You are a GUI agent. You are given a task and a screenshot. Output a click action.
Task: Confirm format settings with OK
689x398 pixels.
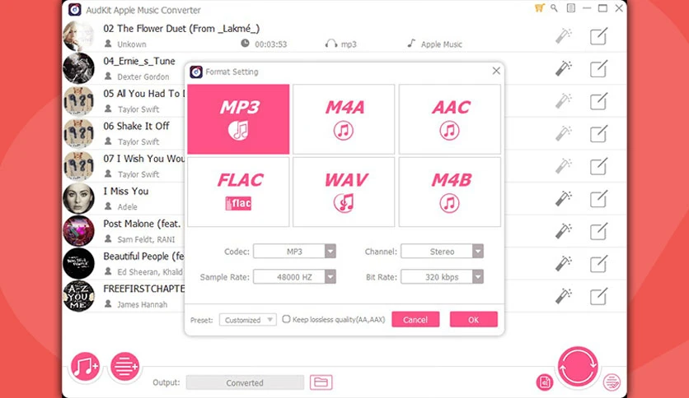coord(474,320)
